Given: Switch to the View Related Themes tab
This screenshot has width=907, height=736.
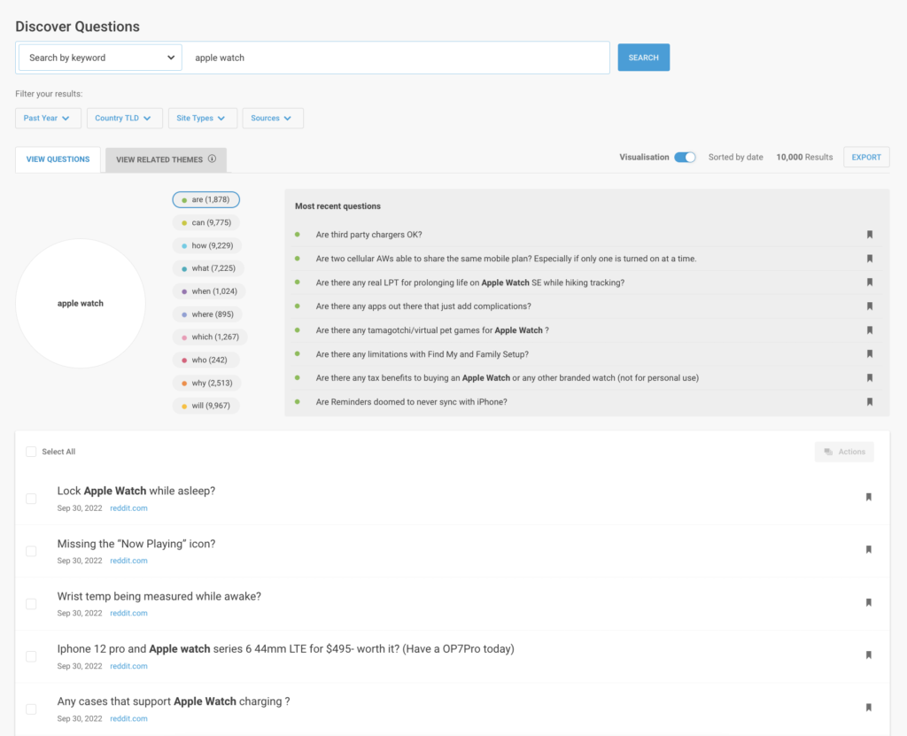Looking at the screenshot, I should click(x=166, y=159).
